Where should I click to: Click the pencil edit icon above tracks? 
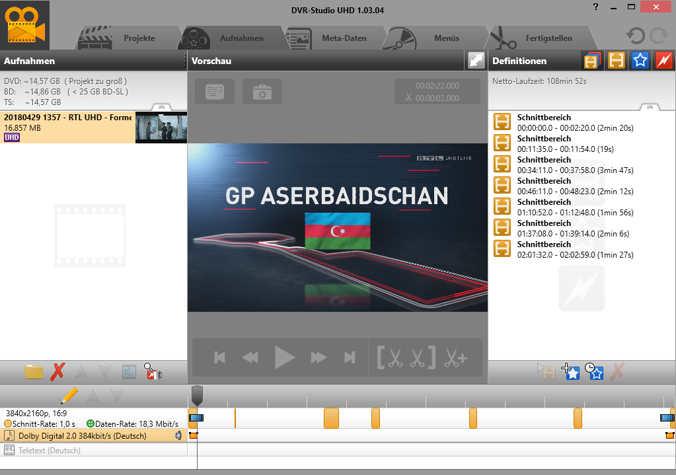point(69,396)
